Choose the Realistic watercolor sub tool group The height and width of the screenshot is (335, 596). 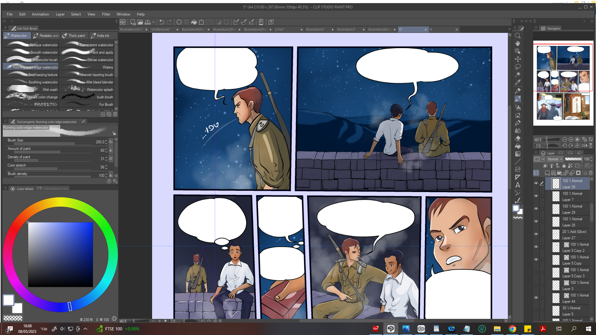point(46,36)
